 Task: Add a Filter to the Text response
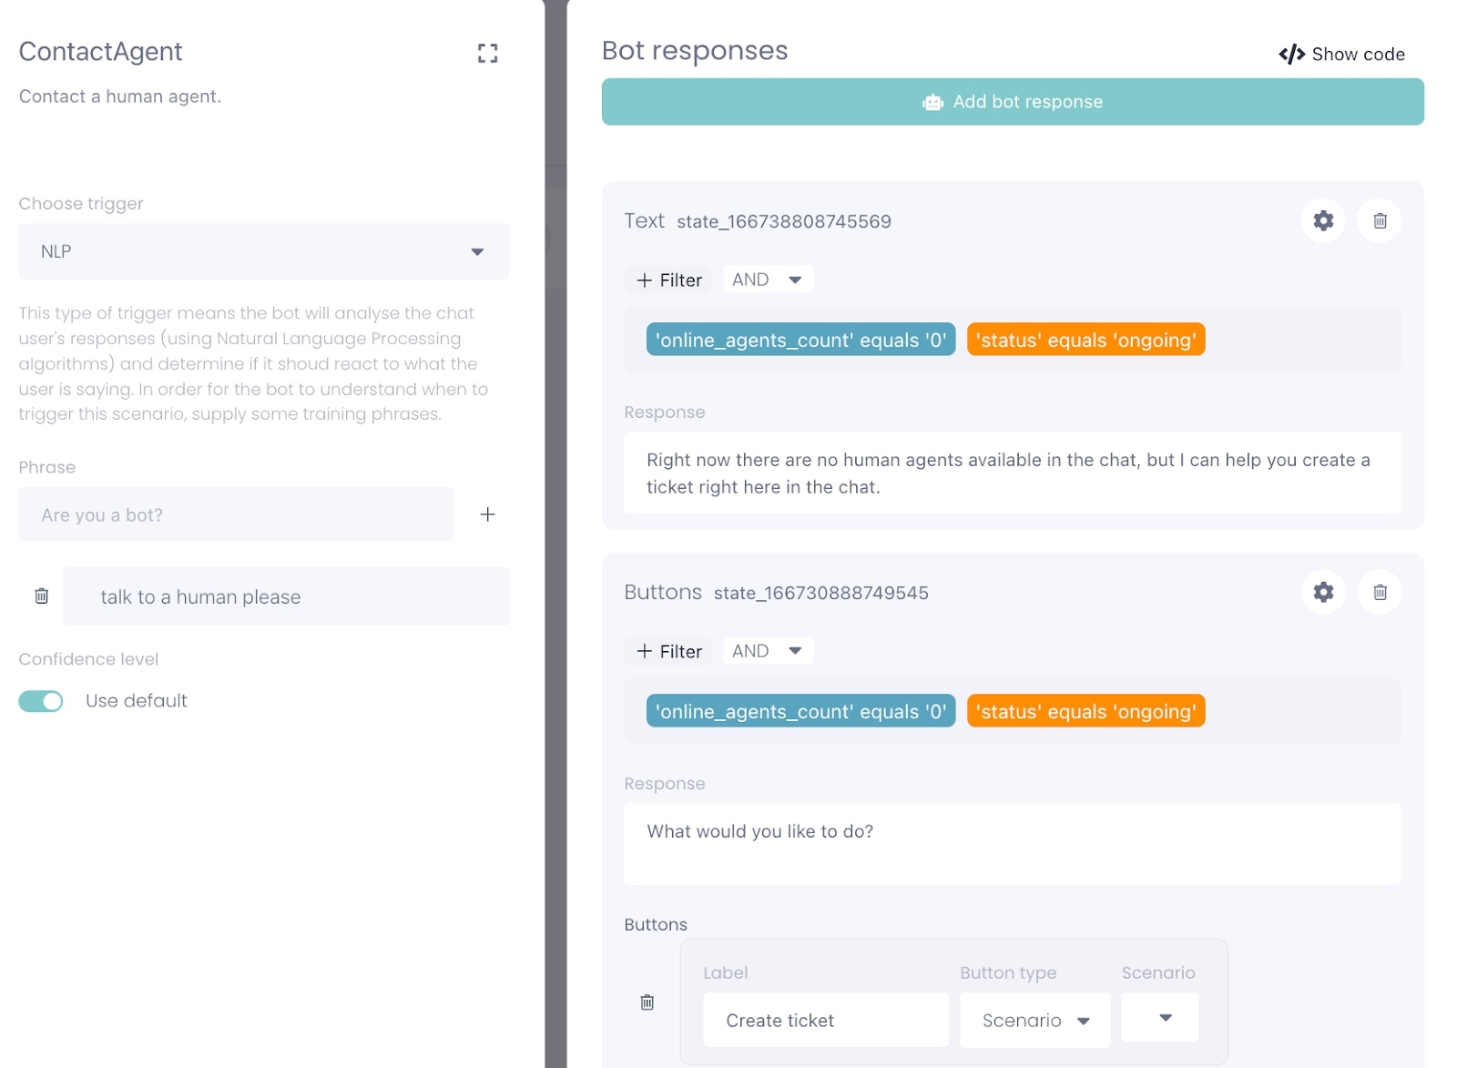point(669,280)
